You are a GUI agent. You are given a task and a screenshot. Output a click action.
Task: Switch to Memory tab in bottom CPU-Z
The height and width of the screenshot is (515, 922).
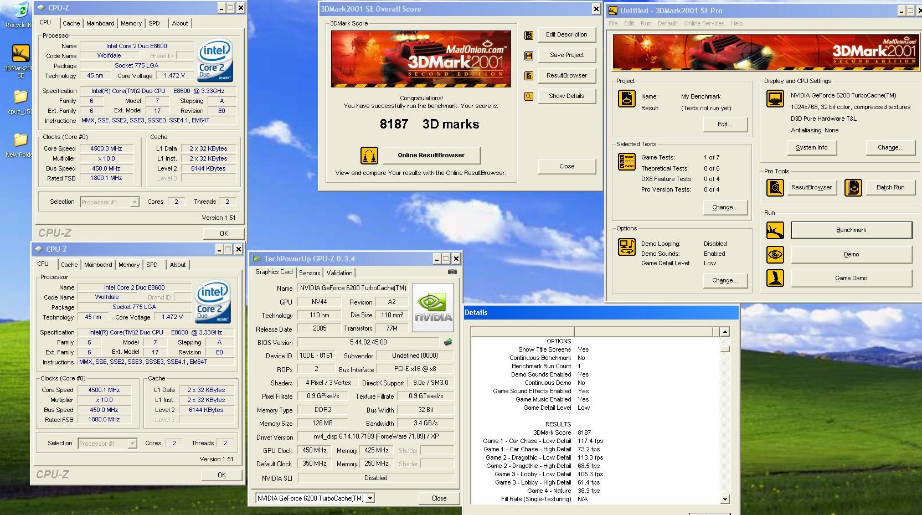(x=129, y=265)
